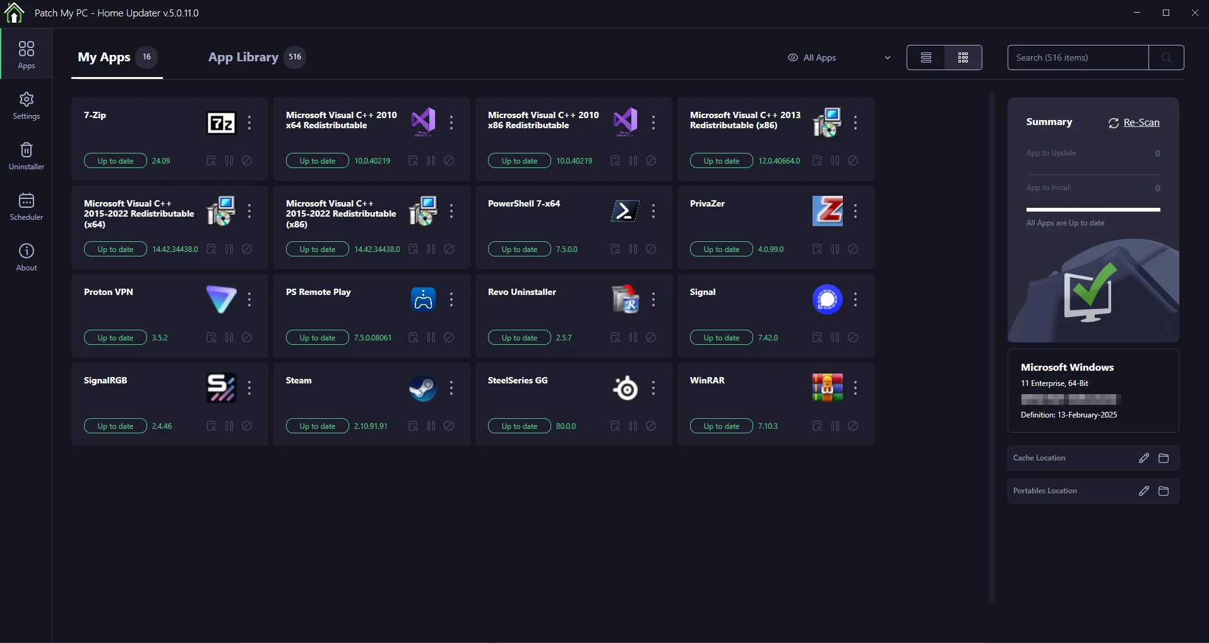Viewport: 1209px width, 643px height.
Task: Click the file-search icon on 7-Zip card
Action: coord(211,161)
